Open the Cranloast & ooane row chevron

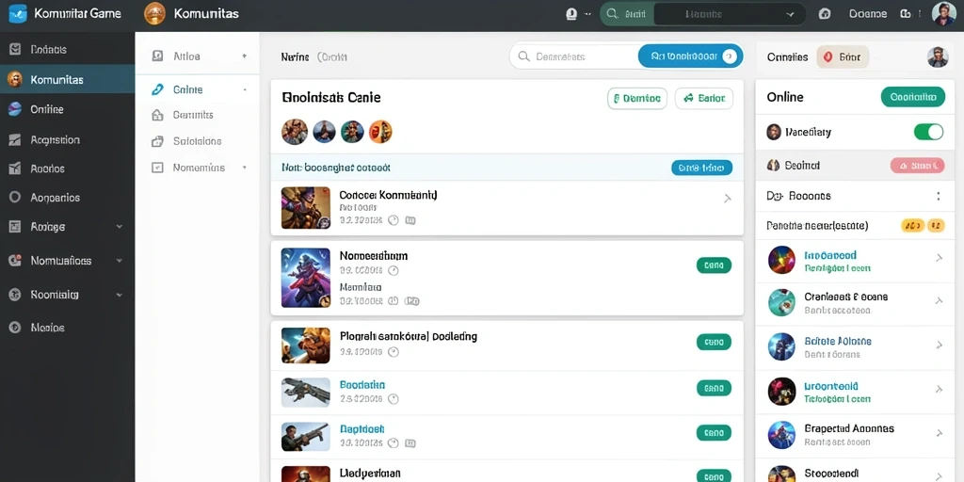(x=939, y=300)
